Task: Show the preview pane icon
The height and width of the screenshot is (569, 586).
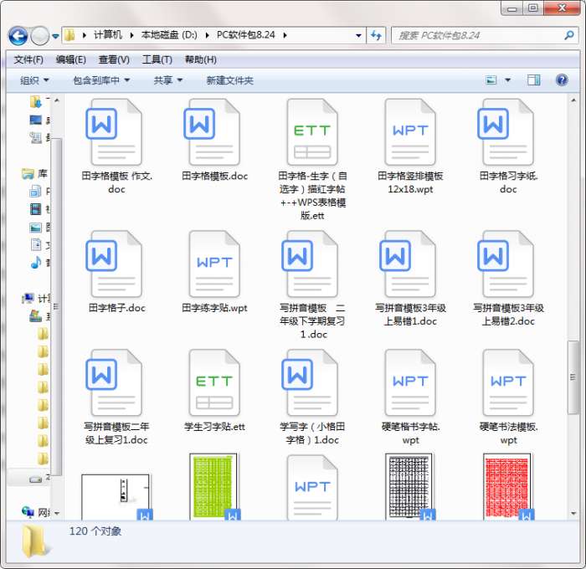Action: (x=533, y=80)
